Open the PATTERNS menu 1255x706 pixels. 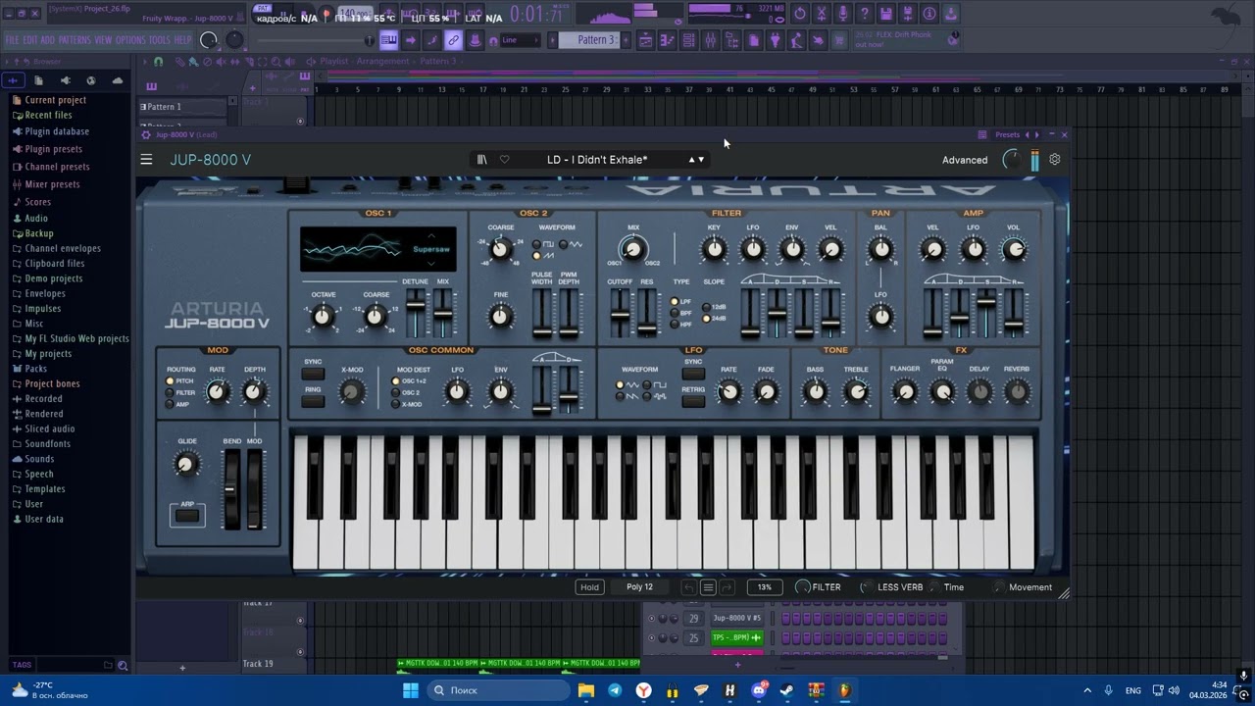(75, 40)
